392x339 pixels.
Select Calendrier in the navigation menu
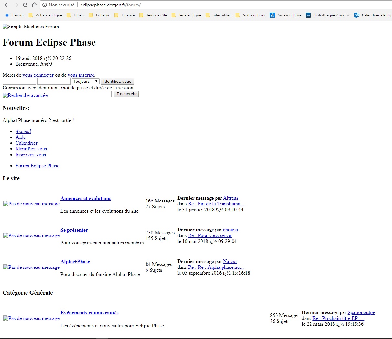coord(27,143)
